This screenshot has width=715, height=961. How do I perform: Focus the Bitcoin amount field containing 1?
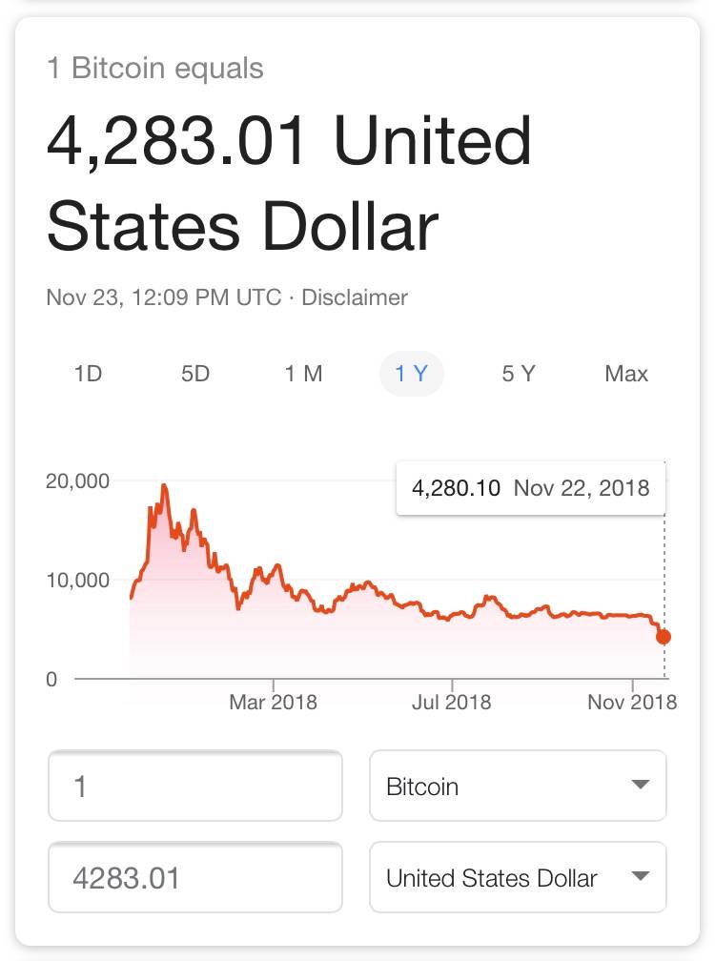pyautogui.click(x=194, y=786)
